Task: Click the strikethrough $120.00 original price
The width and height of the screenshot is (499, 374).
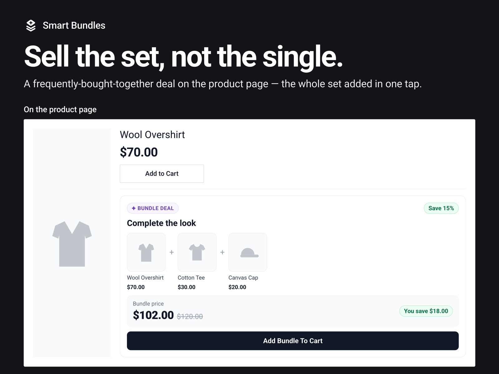Action: (x=190, y=316)
